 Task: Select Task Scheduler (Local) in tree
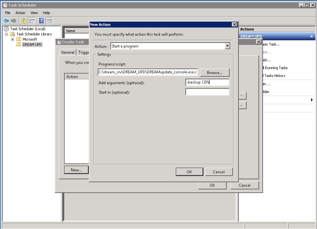[x=28, y=29]
